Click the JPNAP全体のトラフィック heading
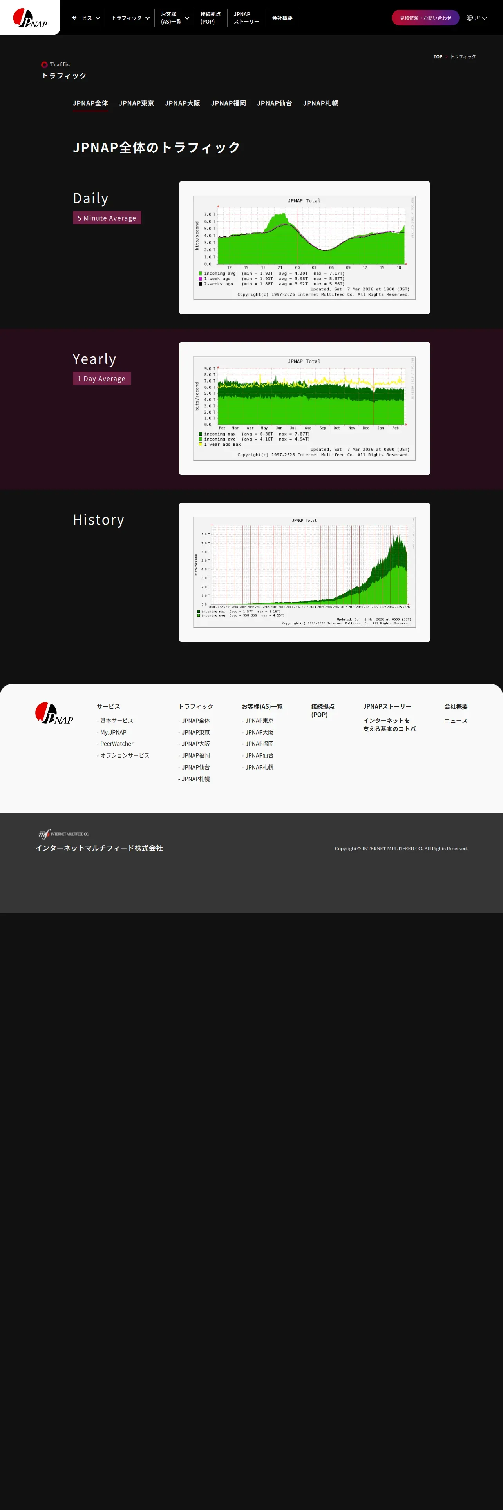The width and height of the screenshot is (503, 1510). [x=156, y=147]
